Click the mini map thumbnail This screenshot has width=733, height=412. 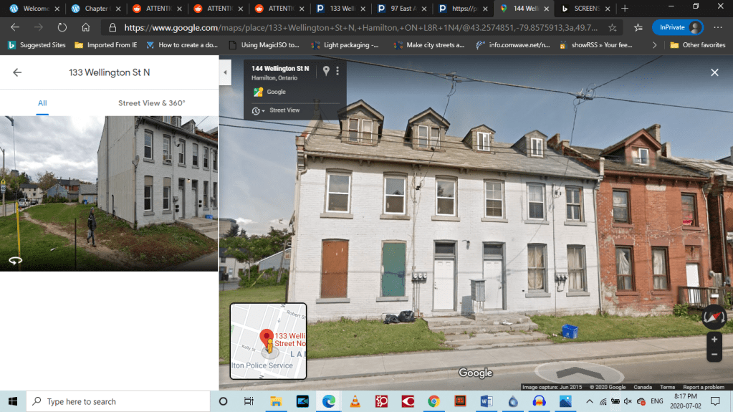(x=268, y=341)
